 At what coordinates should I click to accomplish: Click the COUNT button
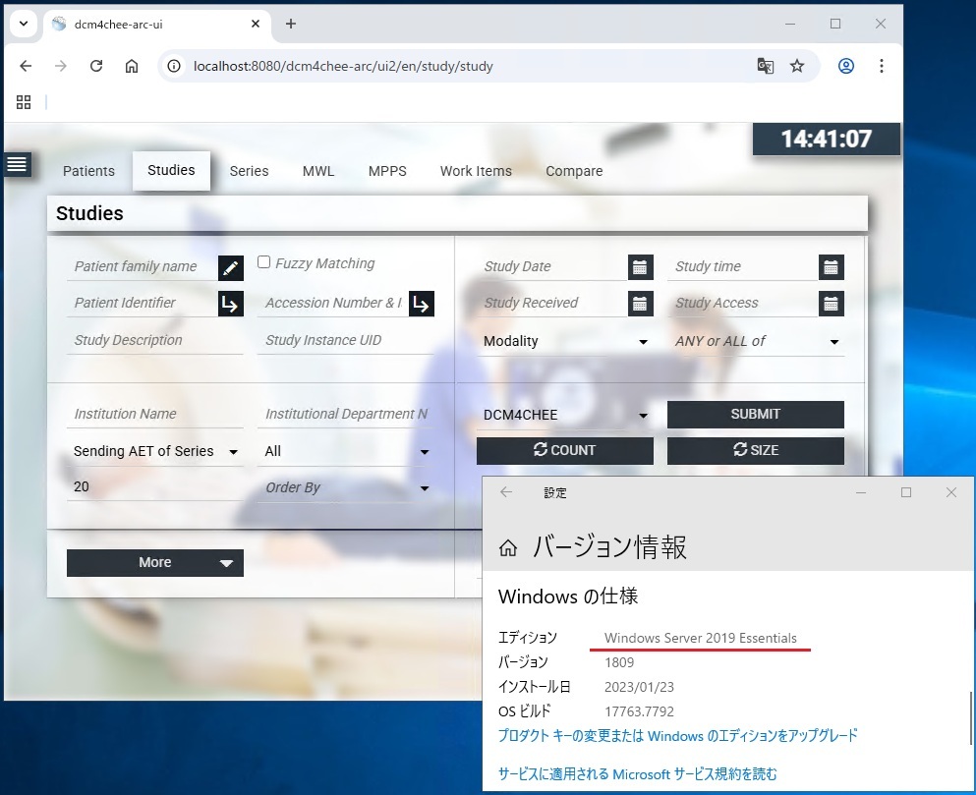click(x=564, y=450)
